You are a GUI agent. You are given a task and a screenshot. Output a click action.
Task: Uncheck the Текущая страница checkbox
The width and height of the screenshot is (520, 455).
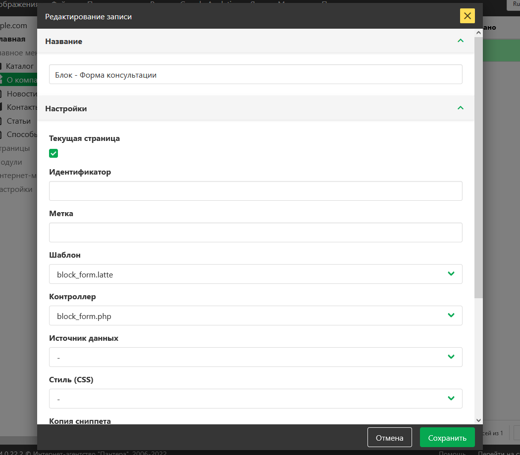pyautogui.click(x=53, y=153)
